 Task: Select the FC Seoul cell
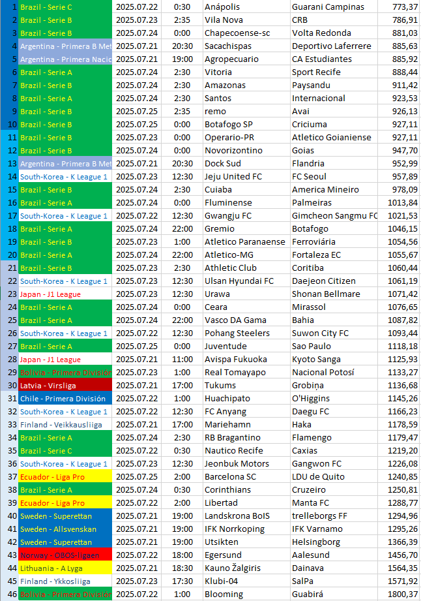334,176
